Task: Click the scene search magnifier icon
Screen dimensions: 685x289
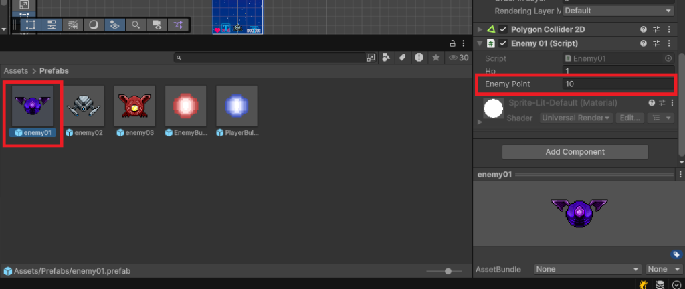Action: (135, 25)
